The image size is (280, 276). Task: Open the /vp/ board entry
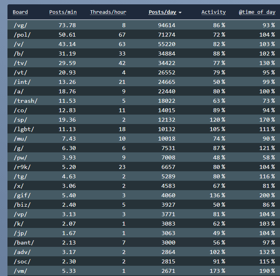[x=20, y=214]
